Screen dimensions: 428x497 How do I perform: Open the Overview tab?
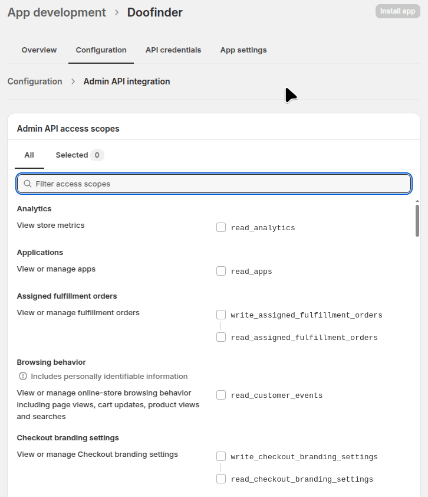[39, 50]
